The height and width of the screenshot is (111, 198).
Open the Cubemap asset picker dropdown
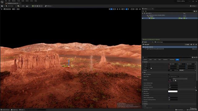pyautogui.click(x=180, y=79)
